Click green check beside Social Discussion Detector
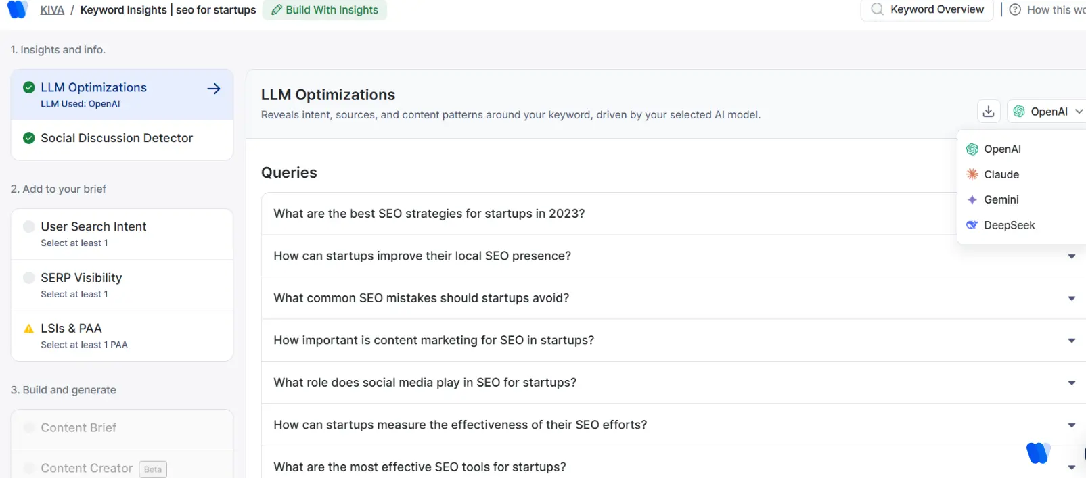This screenshot has width=1086, height=478. click(x=29, y=138)
